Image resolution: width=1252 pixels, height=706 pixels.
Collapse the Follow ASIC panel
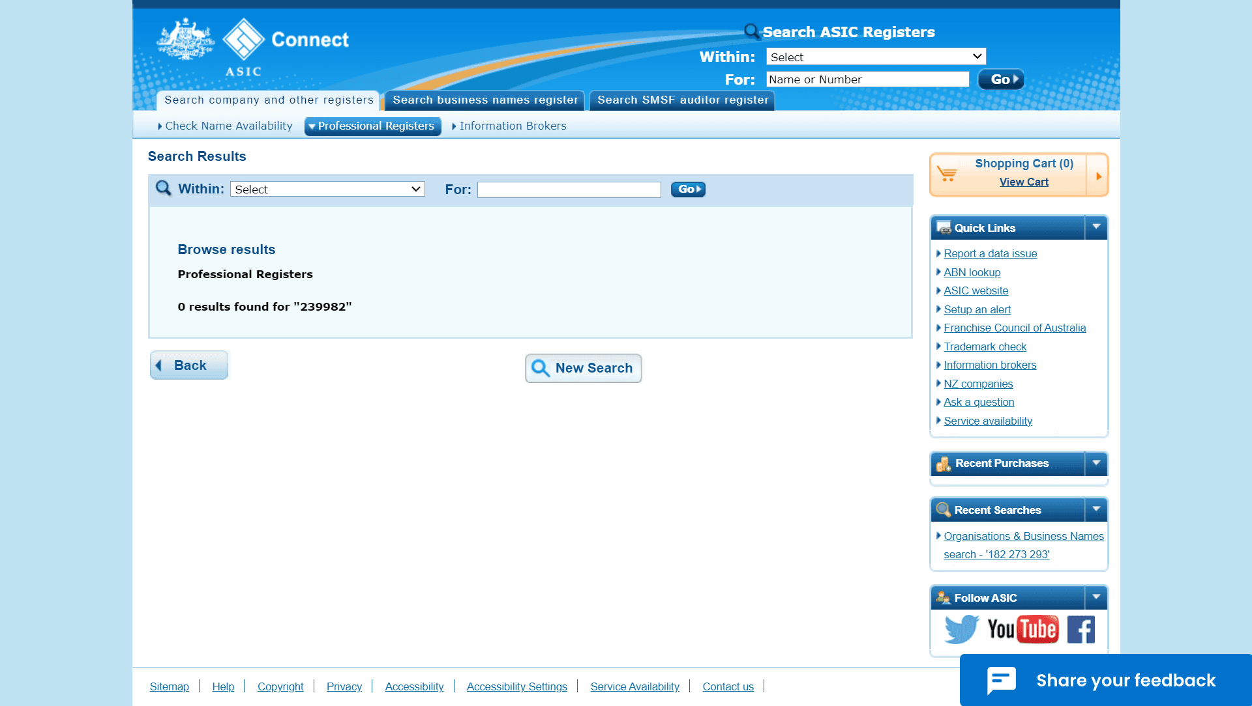[1096, 597]
